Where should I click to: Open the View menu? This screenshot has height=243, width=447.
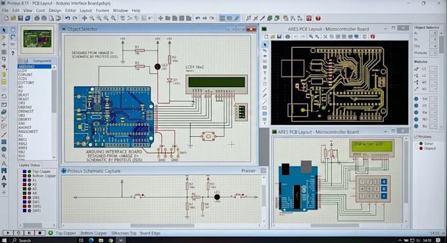coord(28,10)
